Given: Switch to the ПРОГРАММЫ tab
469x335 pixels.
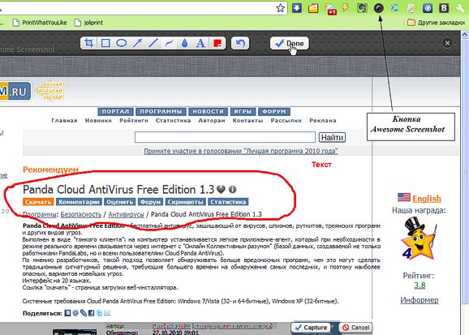Looking at the screenshot, I should (x=161, y=112).
